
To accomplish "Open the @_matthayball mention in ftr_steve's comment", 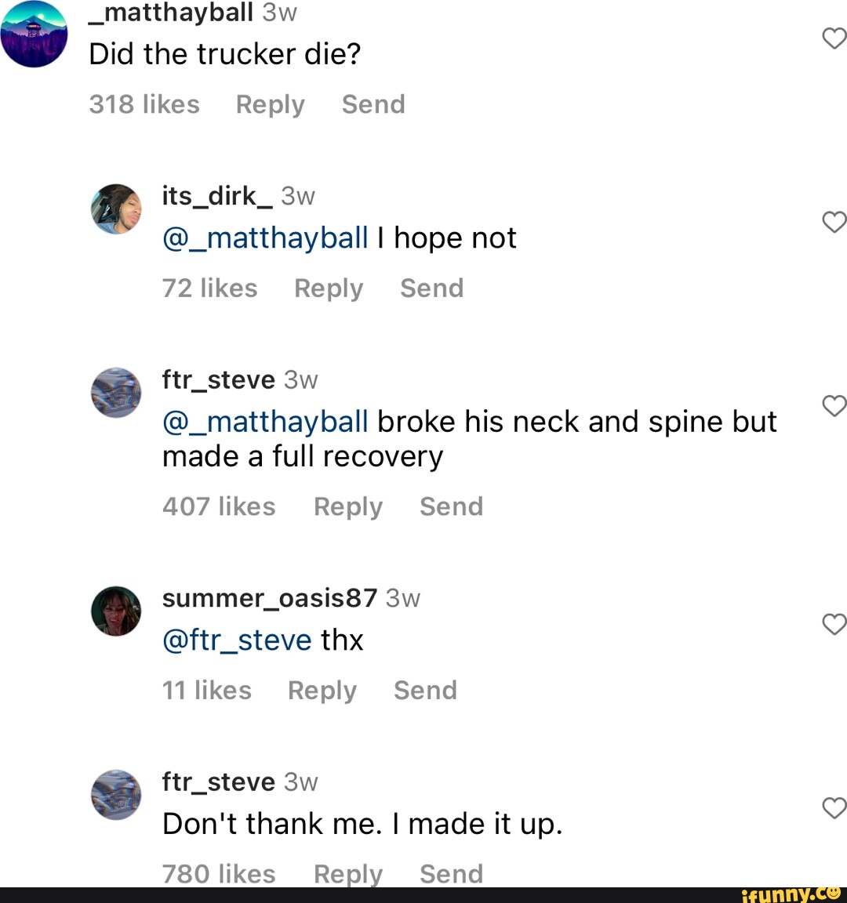I will pyautogui.click(x=264, y=421).
